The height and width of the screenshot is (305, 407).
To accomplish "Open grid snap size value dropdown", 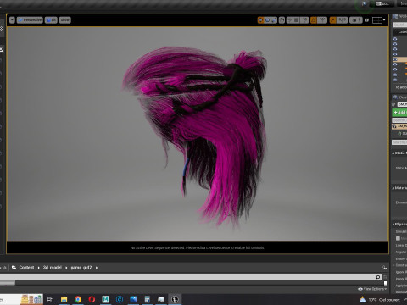I will point(304,20).
